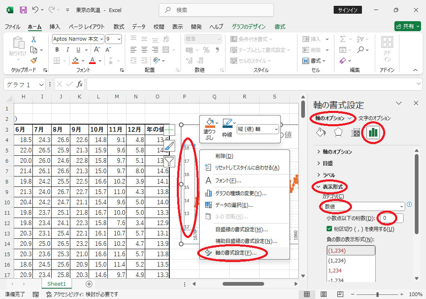The width and height of the screenshot is (426, 299).
Task: Open the ファイル tab
Action: point(12,27)
